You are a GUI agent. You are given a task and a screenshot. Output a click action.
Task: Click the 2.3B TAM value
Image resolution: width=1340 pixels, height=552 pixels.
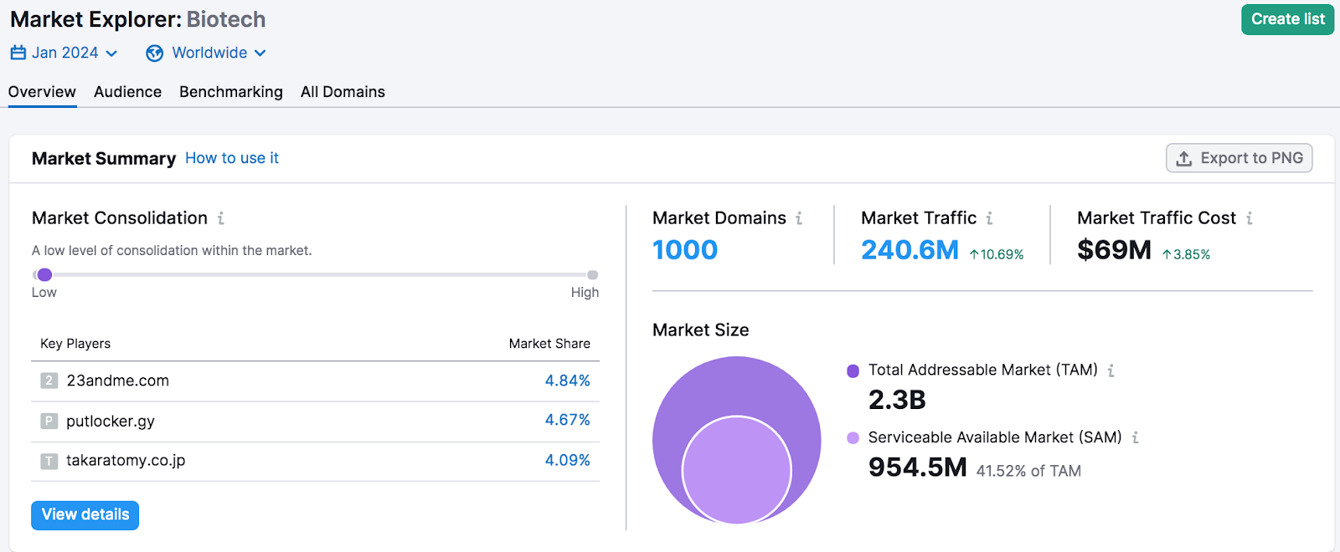click(897, 400)
